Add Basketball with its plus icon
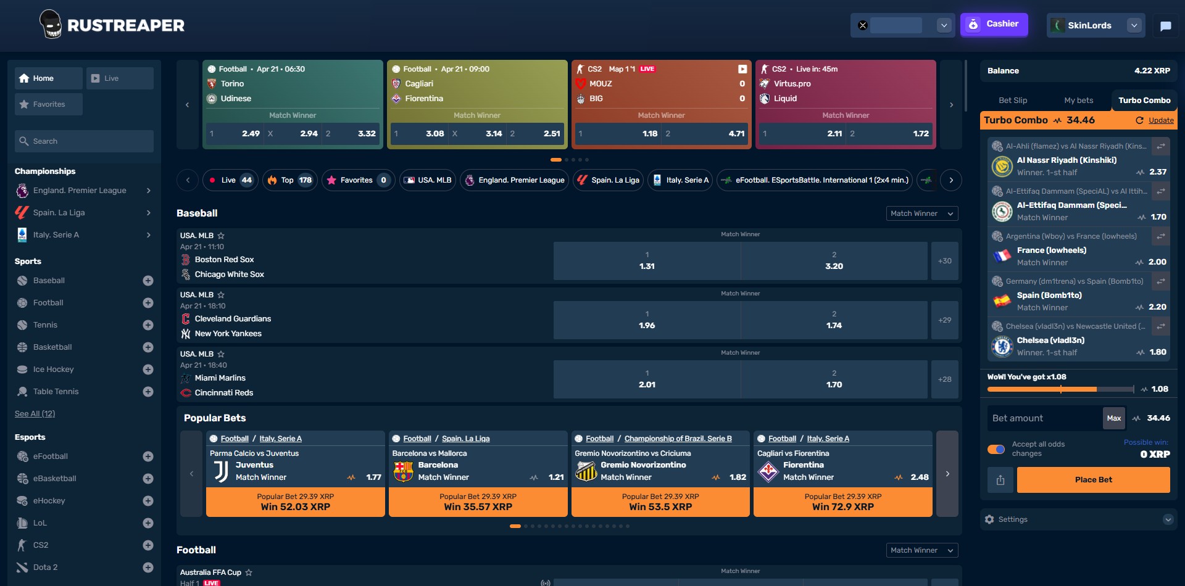The height and width of the screenshot is (586, 1185). click(148, 347)
